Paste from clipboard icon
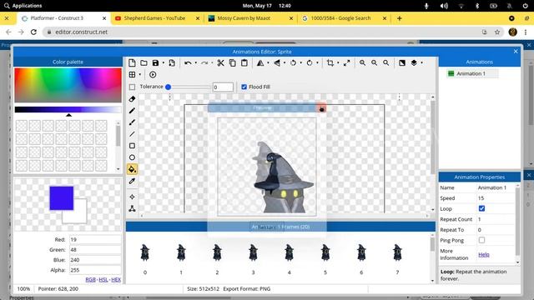The image size is (534, 300). tap(244, 63)
